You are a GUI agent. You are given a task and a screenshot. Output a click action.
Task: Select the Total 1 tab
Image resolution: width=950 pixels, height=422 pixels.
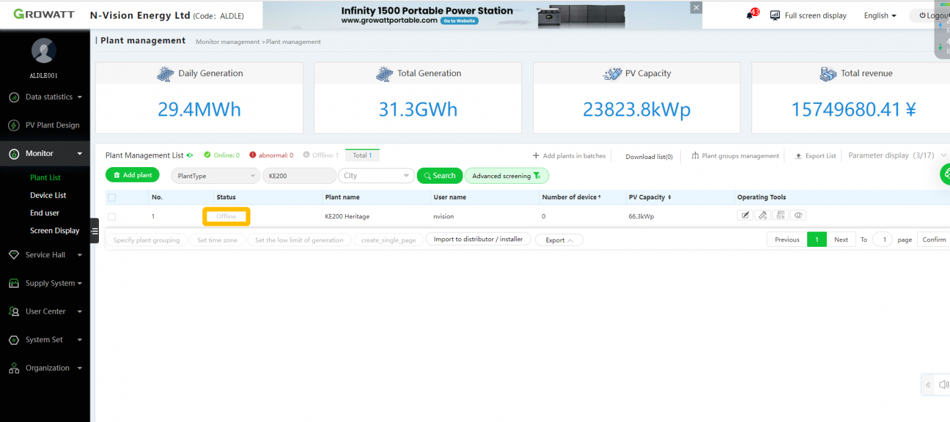[x=362, y=155]
